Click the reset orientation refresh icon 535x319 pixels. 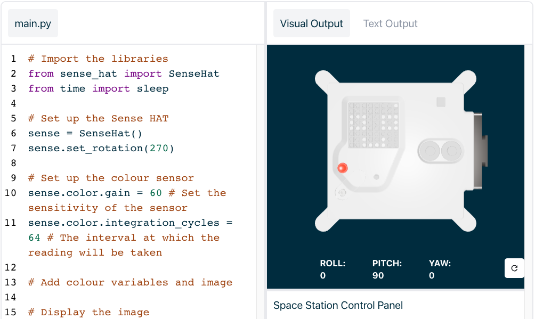pos(514,268)
